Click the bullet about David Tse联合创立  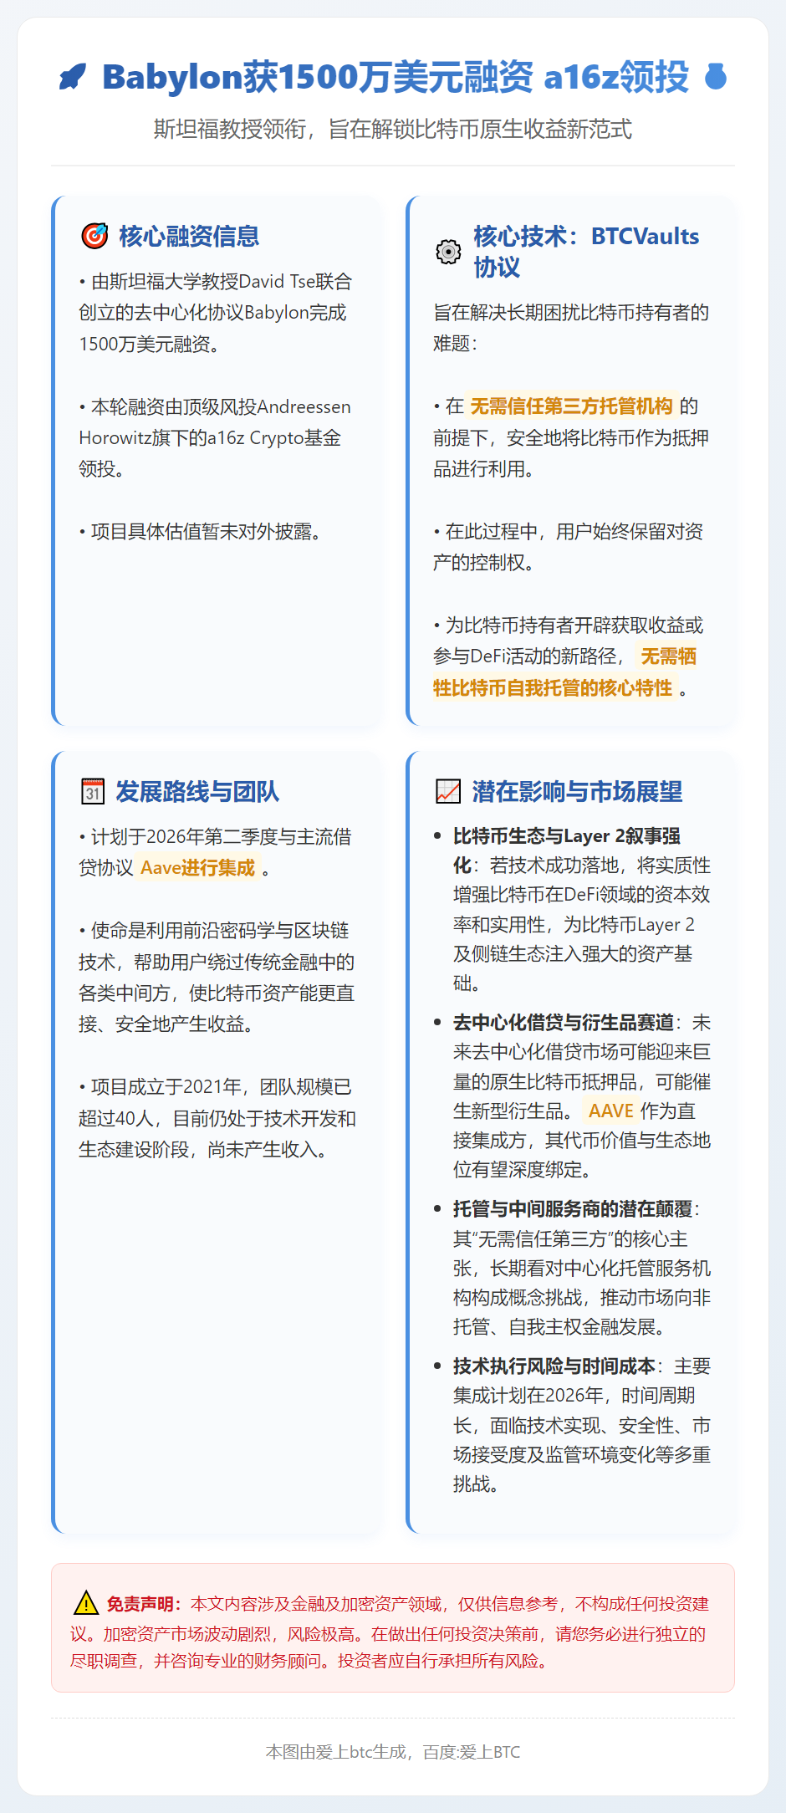[x=216, y=313]
